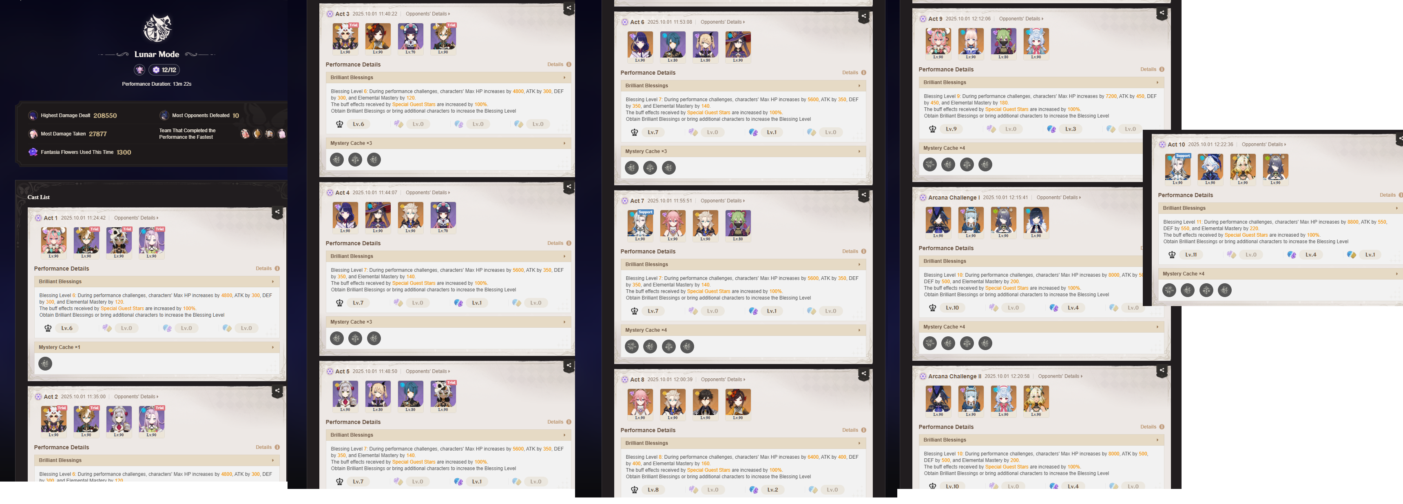
Task: Open Details link in Act 5 Performance Details
Action: point(555,422)
